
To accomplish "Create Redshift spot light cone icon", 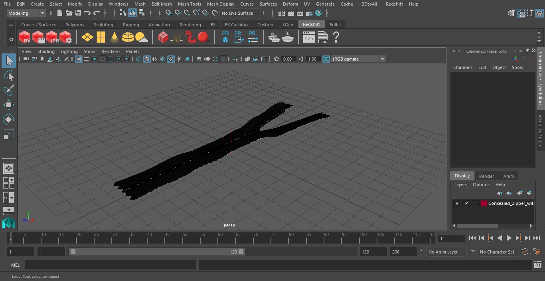I will click(115, 37).
